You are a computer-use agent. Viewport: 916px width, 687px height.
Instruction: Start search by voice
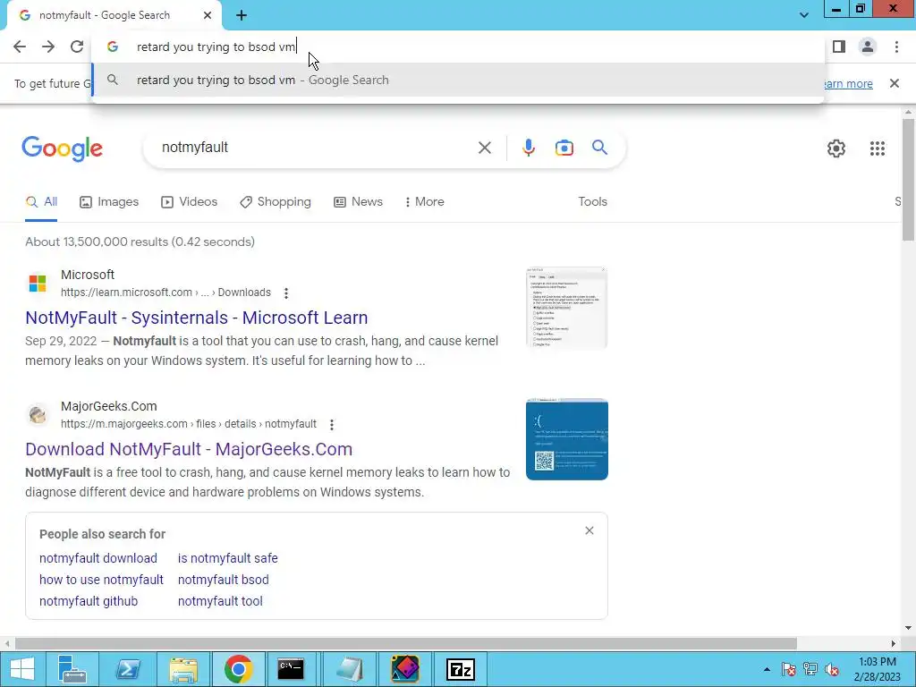pos(528,148)
